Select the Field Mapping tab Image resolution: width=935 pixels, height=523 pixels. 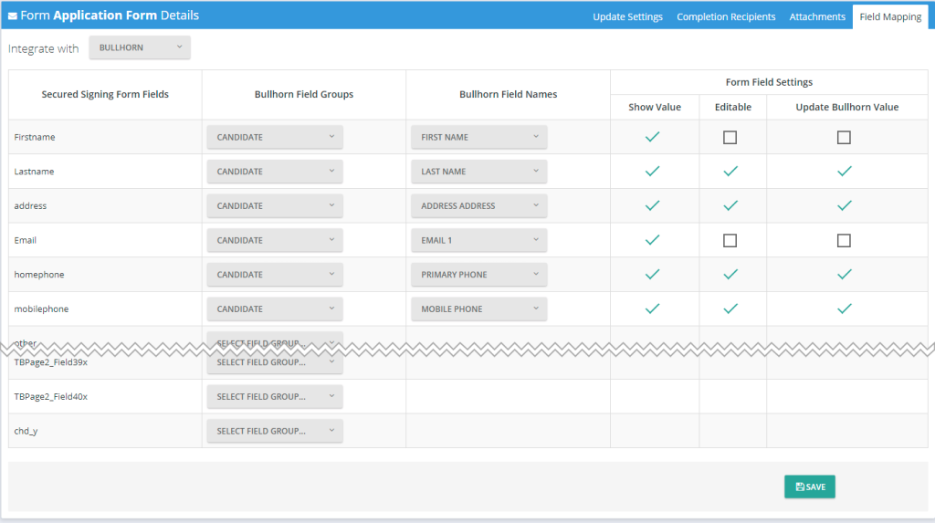point(890,16)
